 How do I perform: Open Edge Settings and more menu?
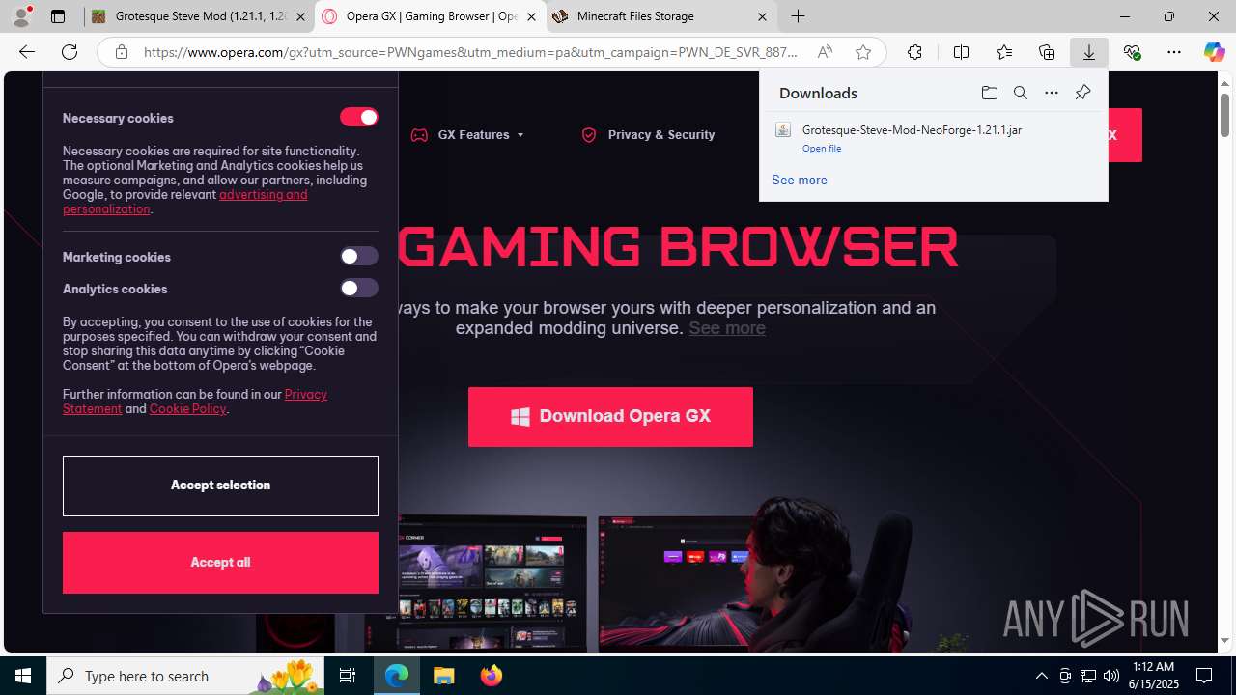pyautogui.click(x=1174, y=52)
